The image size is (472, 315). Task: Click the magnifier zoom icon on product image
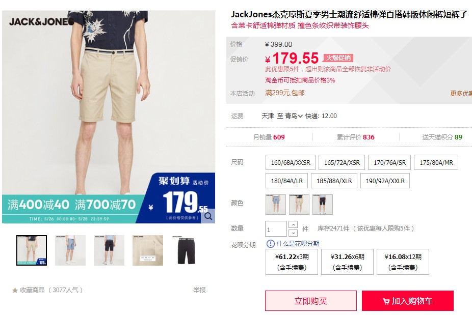[208, 216]
